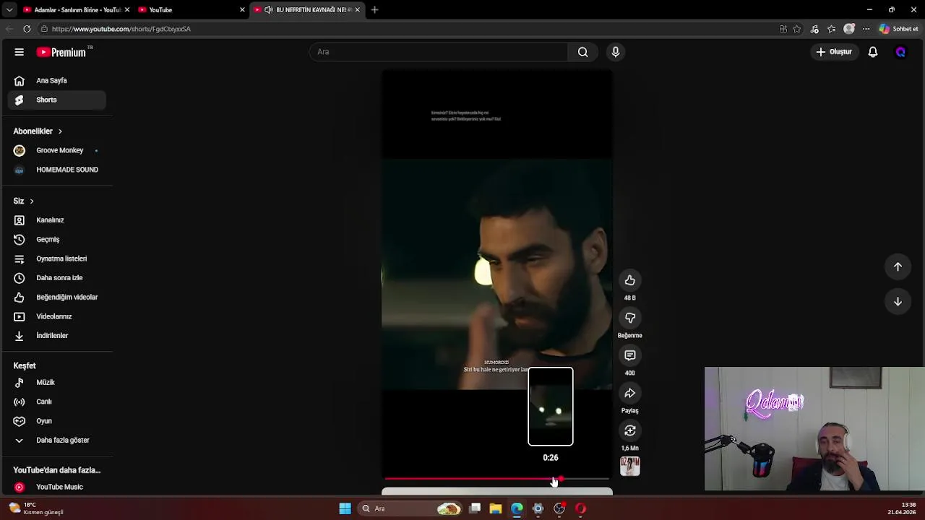This screenshot has width=925, height=520.
Task: Open Oyun under Keşfet
Action: pyautogui.click(x=56, y=420)
